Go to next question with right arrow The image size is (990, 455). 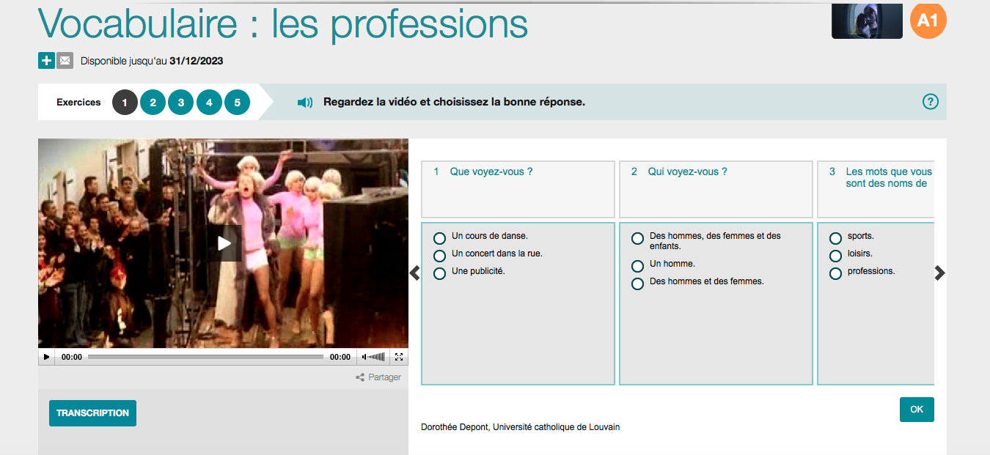click(940, 273)
